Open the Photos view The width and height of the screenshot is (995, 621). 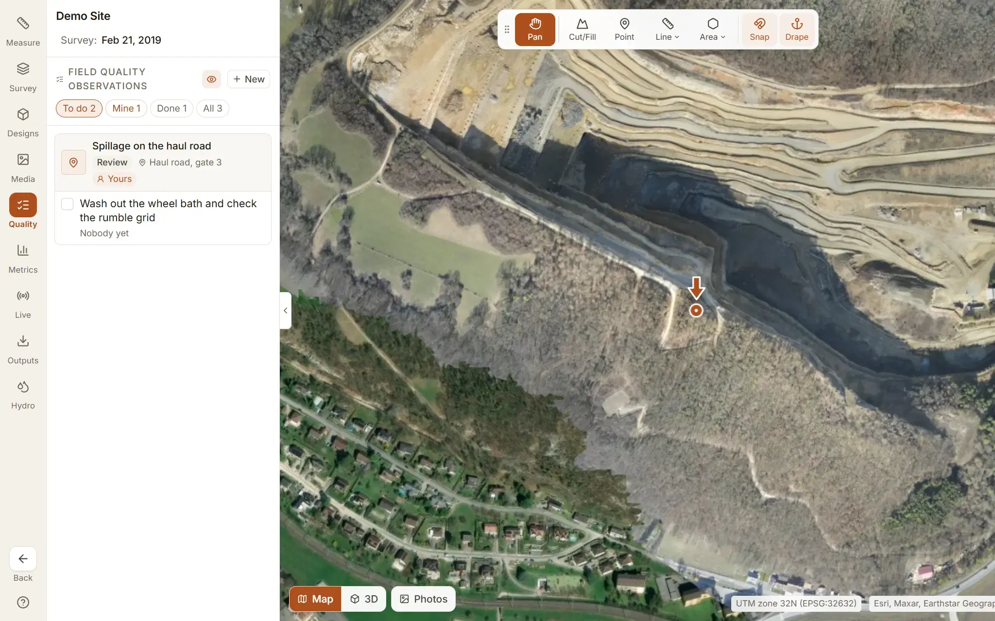point(423,599)
